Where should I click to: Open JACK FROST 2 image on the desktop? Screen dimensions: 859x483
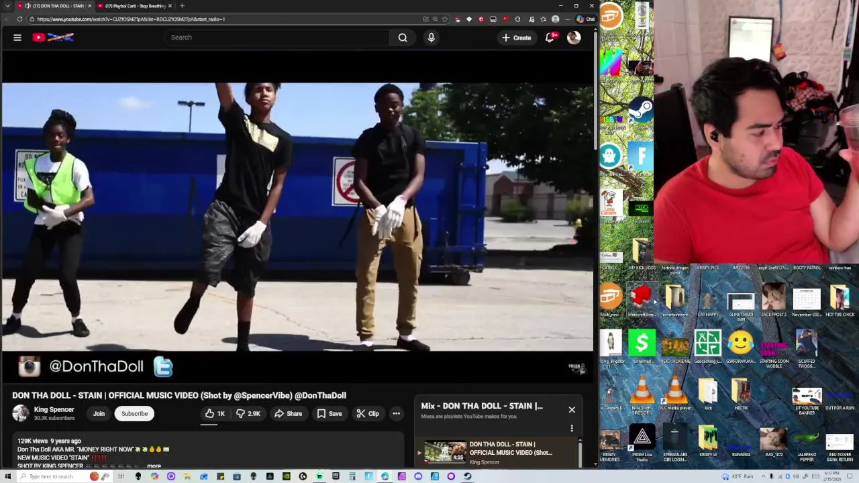click(x=774, y=300)
